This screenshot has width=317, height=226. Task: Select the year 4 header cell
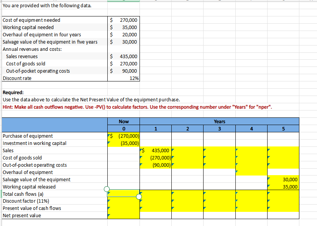coord(251,128)
